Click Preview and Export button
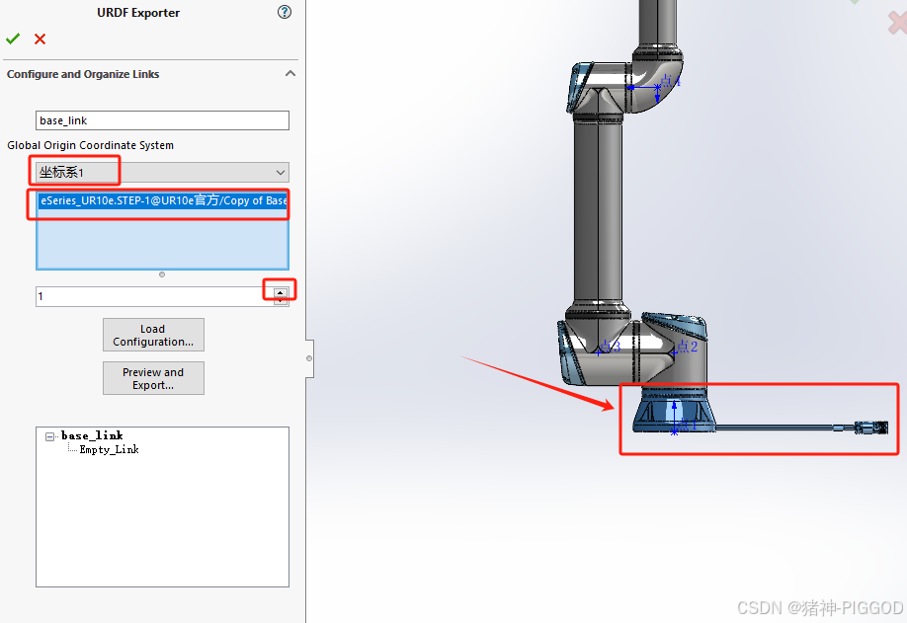Screen dimensions: 907x623 coord(153,378)
